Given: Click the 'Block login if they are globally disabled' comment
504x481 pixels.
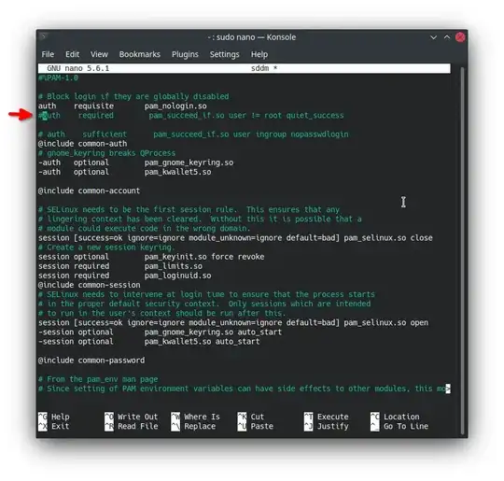Looking at the screenshot, I should (x=133, y=96).
